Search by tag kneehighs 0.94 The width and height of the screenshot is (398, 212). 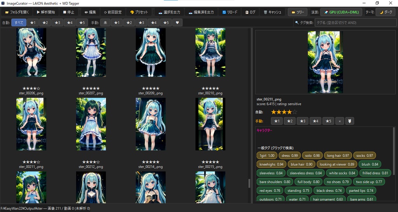(x=271, y=164)
